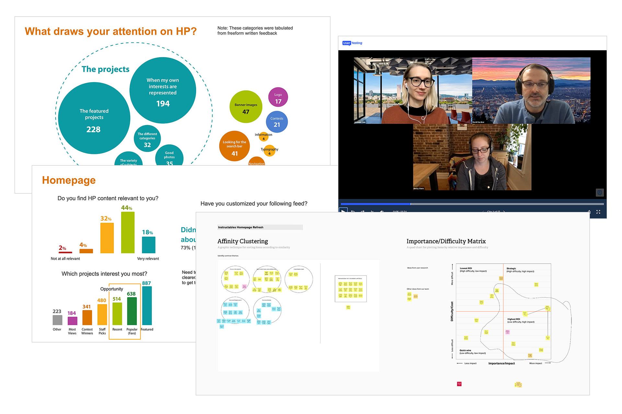The height and width of the screenshot is (414, 622).
Task: Click the 'Contest Winners' 341 bar
Action: [87, 318]
